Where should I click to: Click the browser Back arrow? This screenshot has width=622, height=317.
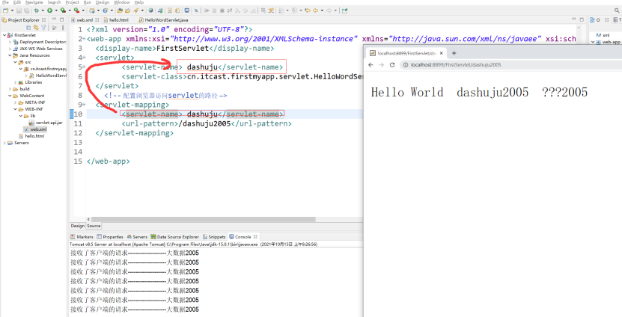[371, 65]
